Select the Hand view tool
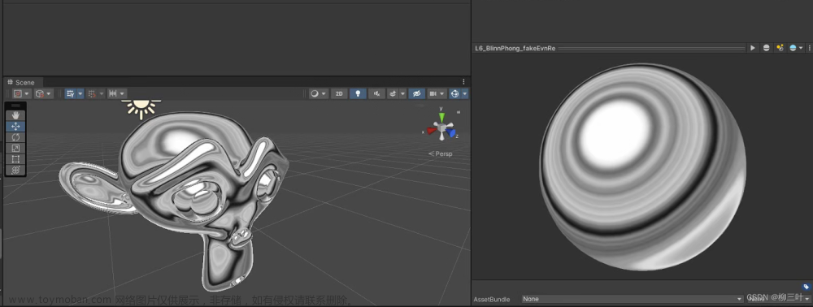The width and height of the screenshot is (813, 307). click(15, 115)
